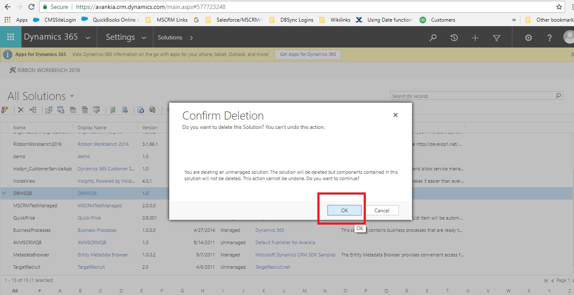This screenshot has width=574, height=295.
Task: Click the Search for records field
Action: (472, 96)
